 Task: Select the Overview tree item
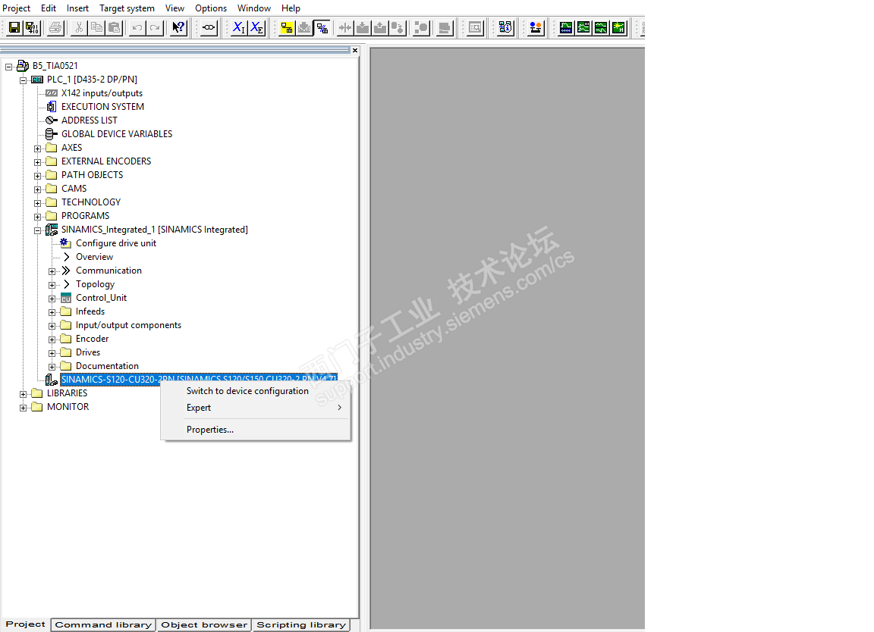point(94,257)
